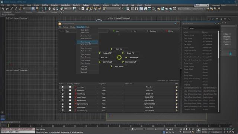
Task: Click the New preset button
Action: pos(135,31)
